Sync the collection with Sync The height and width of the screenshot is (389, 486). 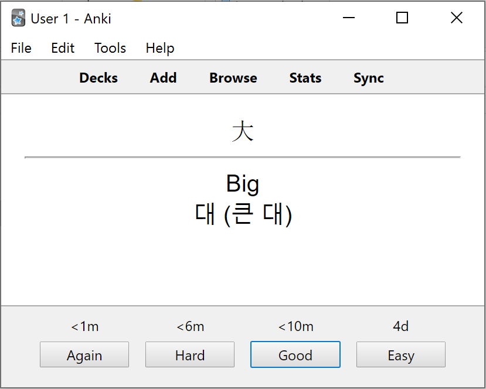pos(369,78)
